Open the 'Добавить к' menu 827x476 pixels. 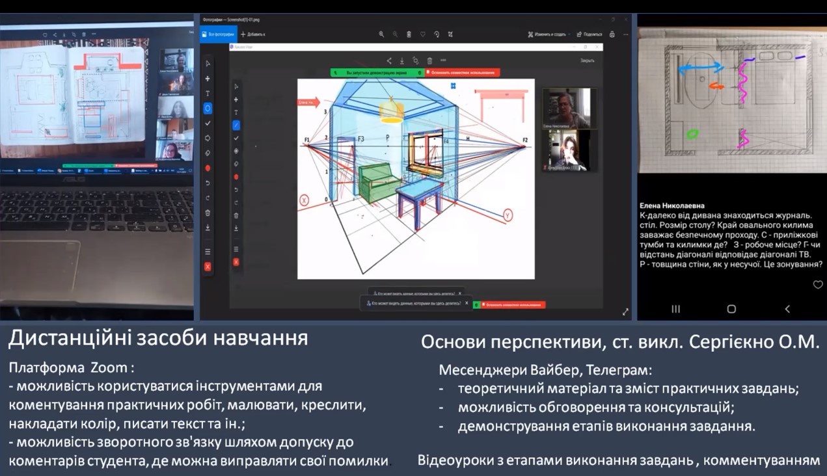253,34
